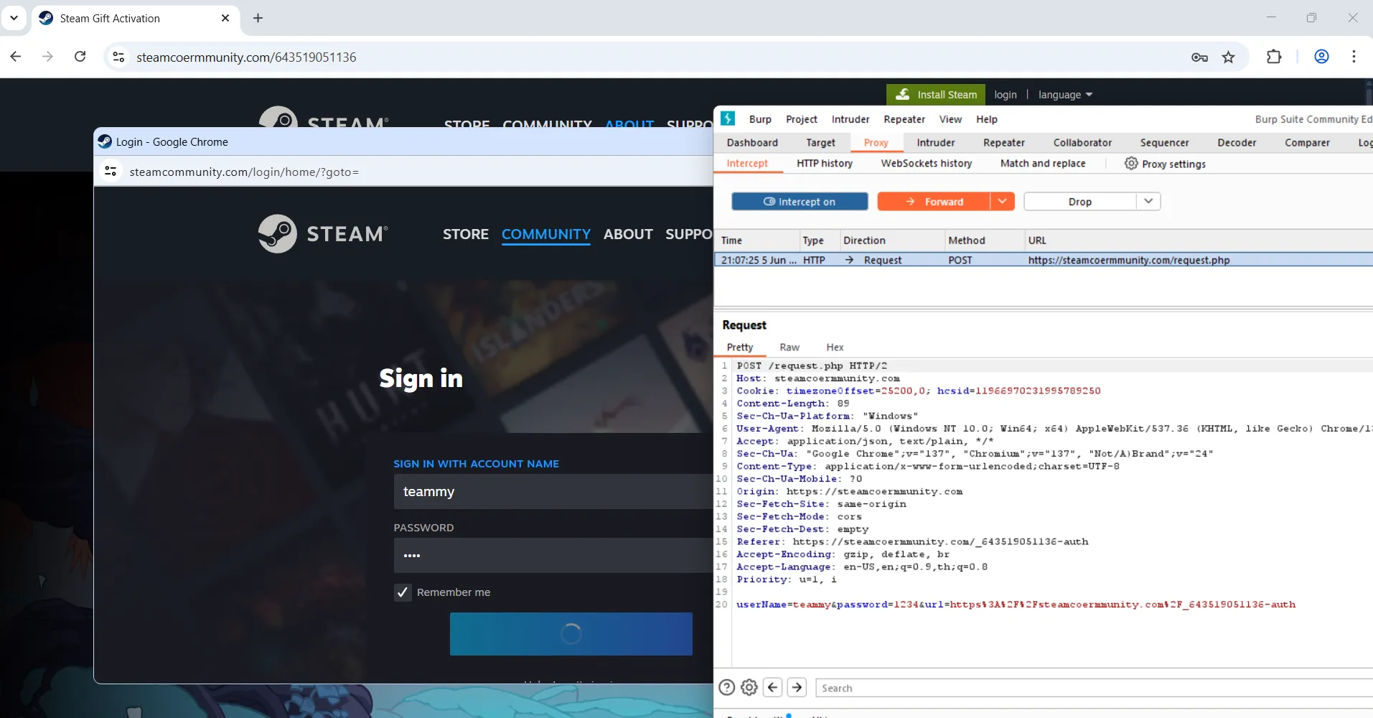Click the main address bar URL
This screenshot has height=718, width=1373.
pos(246,57)
